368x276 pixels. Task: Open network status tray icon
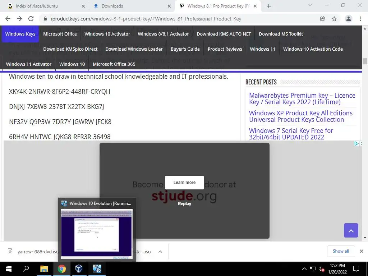313,269
